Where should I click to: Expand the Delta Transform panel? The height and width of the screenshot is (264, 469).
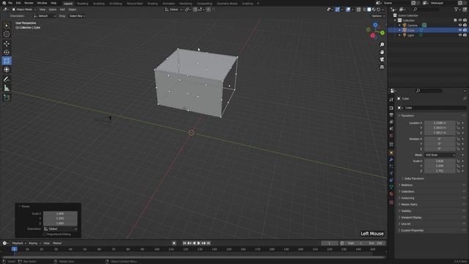(414, 179)
